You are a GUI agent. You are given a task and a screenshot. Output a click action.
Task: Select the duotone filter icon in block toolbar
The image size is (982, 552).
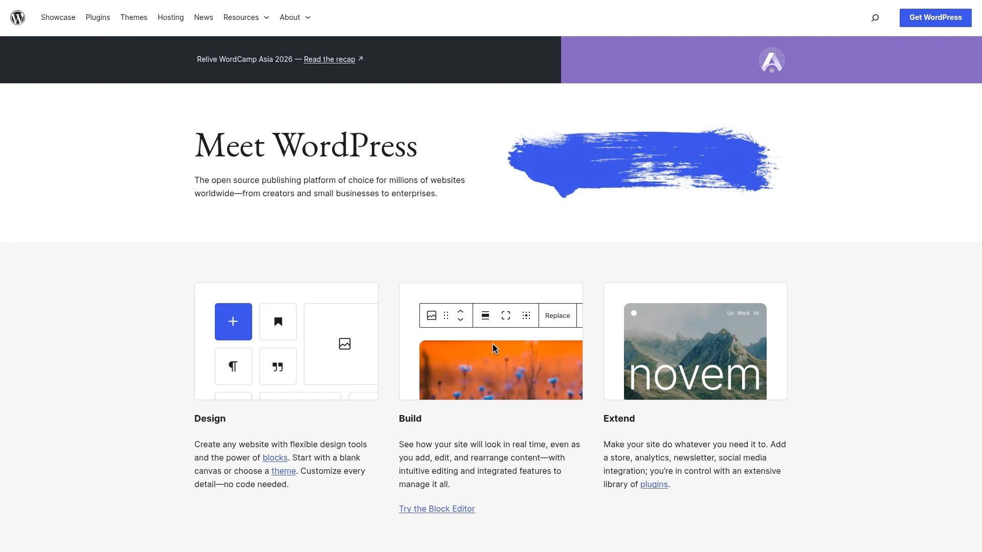(526, 315)
